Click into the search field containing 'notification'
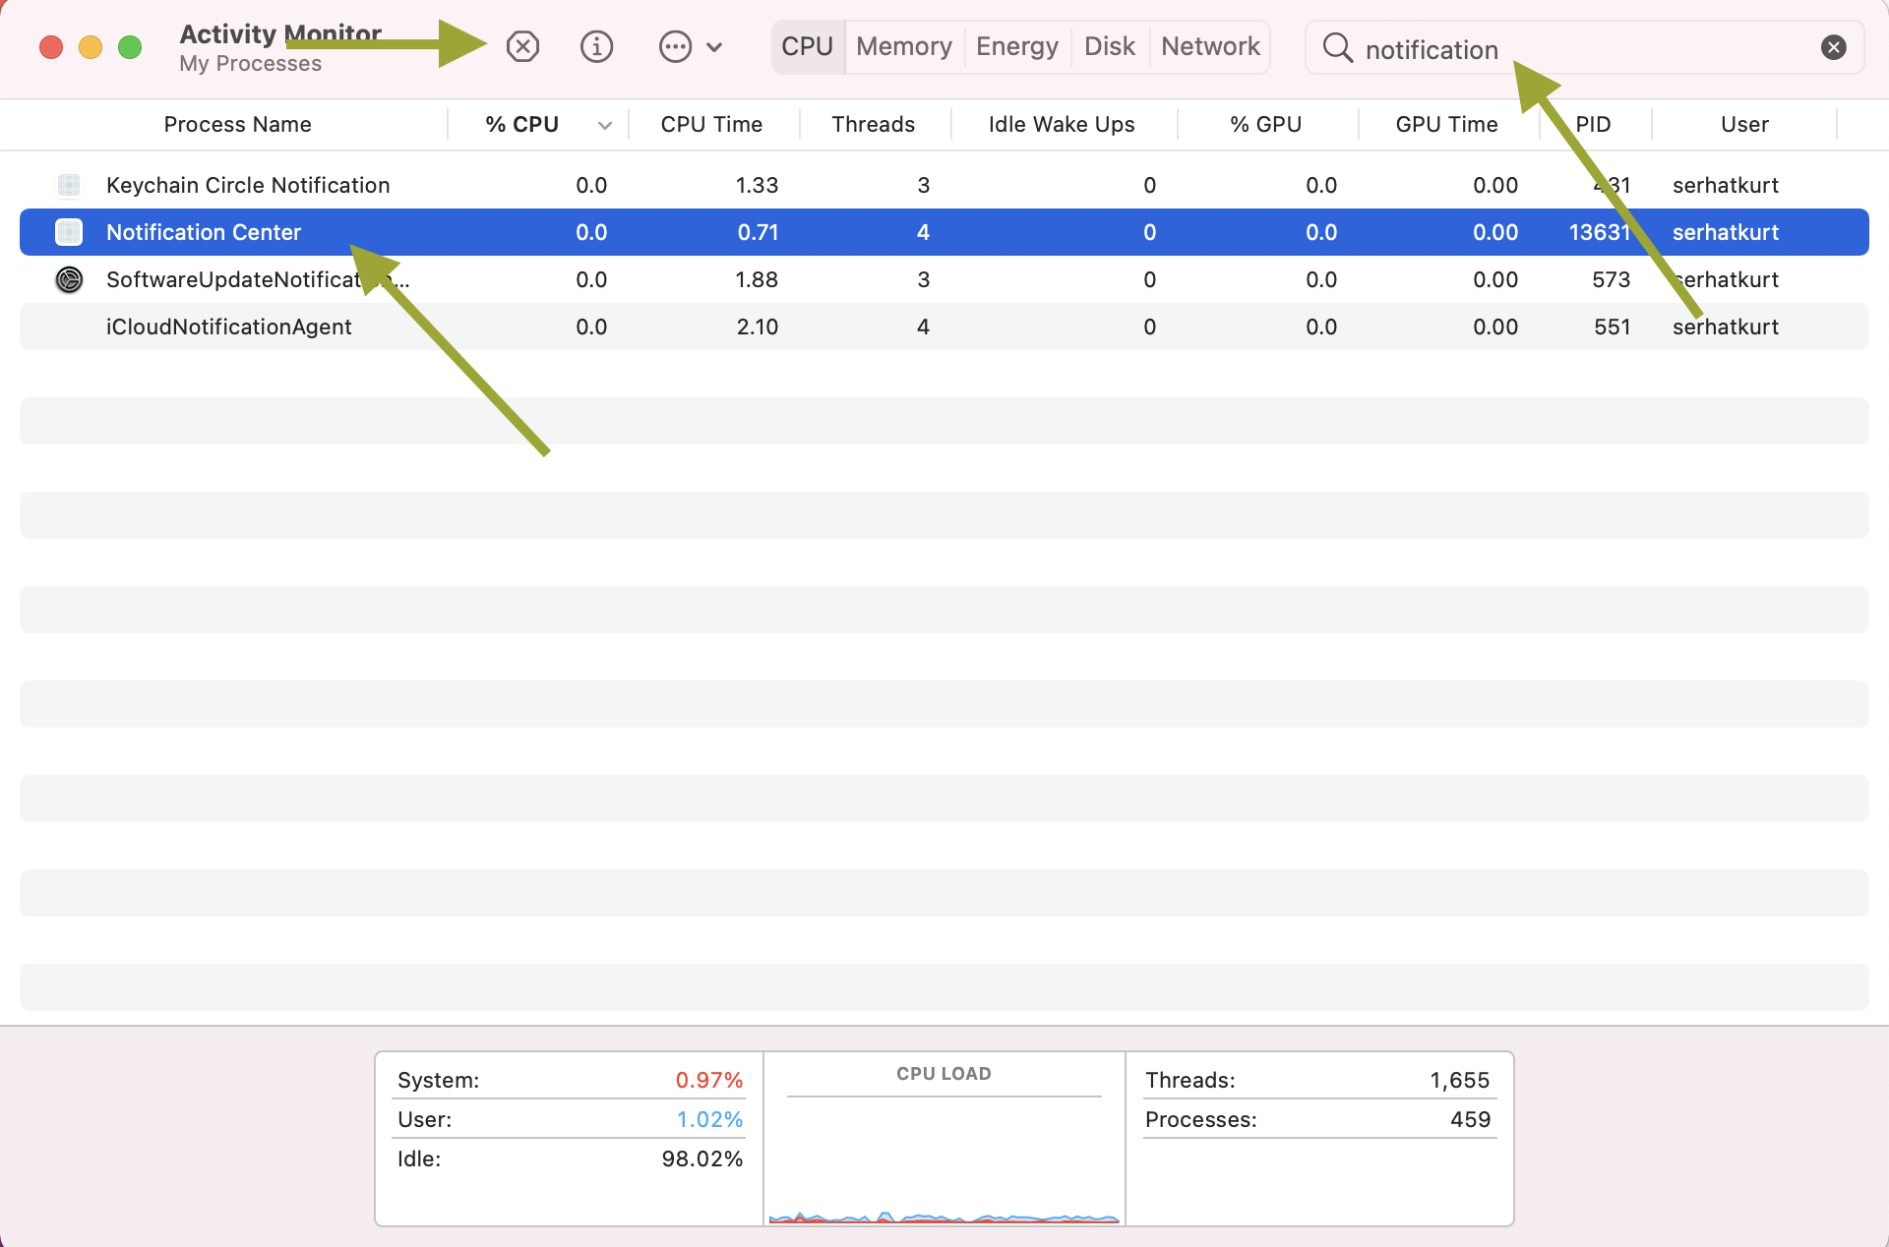 pos(1584,48)
